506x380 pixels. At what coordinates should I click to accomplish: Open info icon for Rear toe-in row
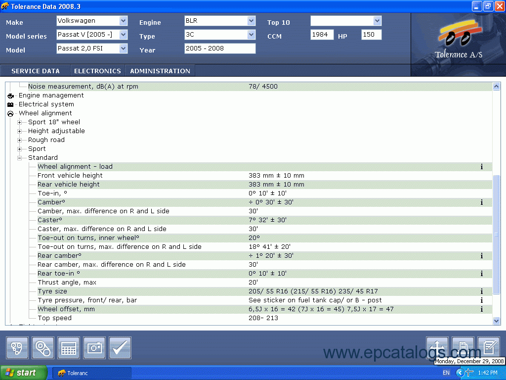481,274
